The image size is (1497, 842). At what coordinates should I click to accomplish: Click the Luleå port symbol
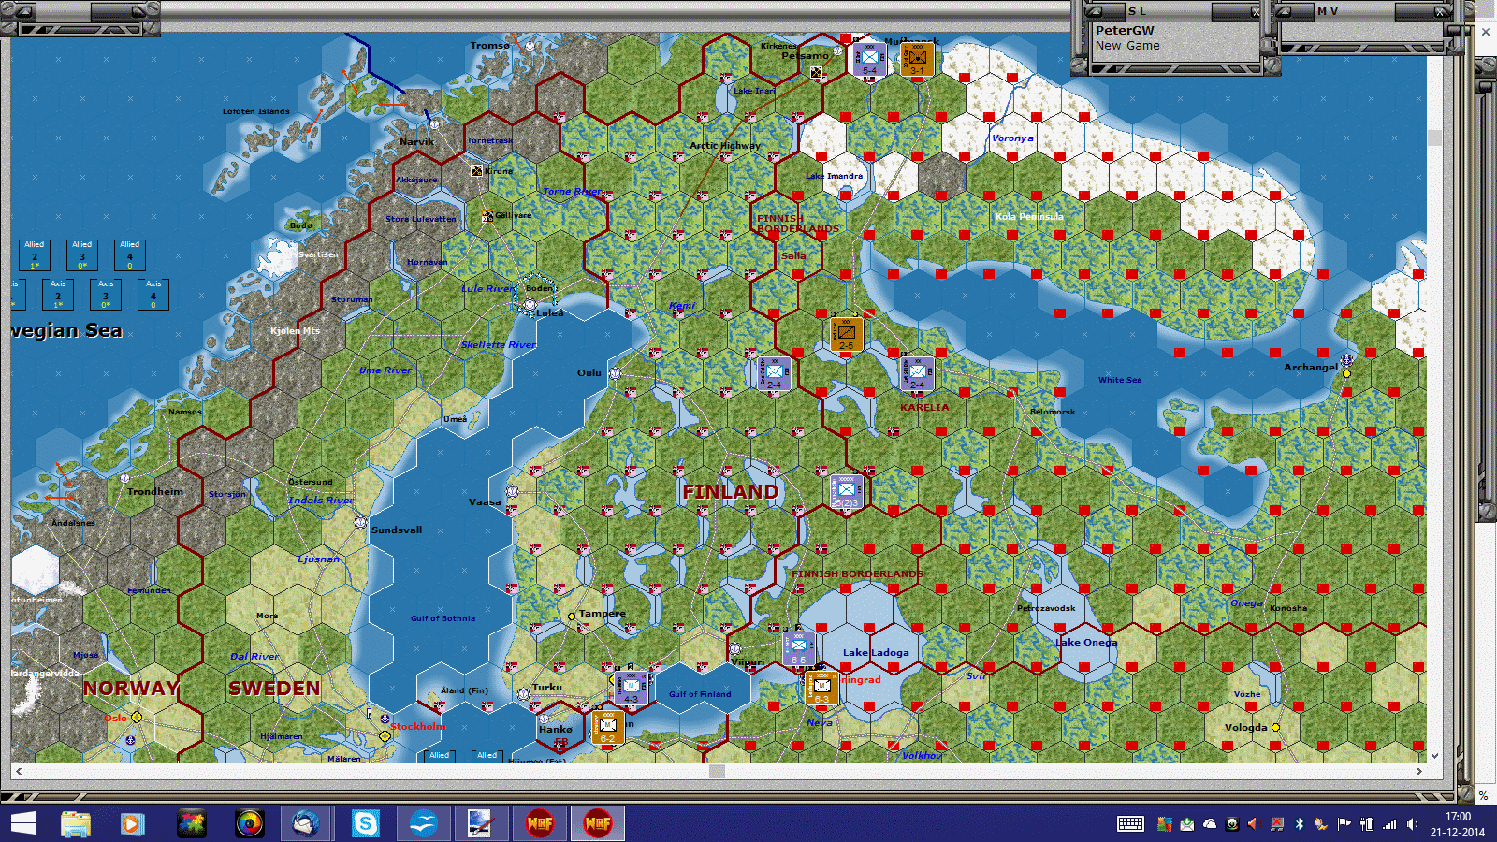[530, 305]
